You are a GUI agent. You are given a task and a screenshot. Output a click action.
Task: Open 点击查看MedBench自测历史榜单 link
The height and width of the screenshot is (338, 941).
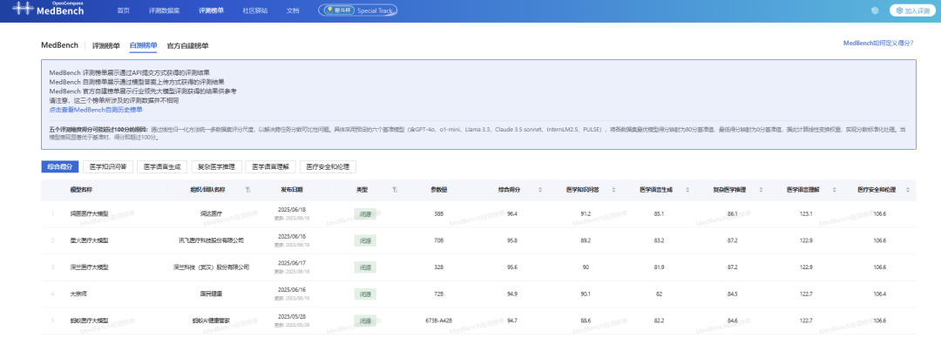(96, 110)
